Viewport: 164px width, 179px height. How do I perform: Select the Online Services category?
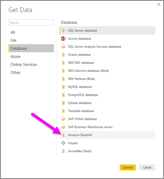click(31, 64)
